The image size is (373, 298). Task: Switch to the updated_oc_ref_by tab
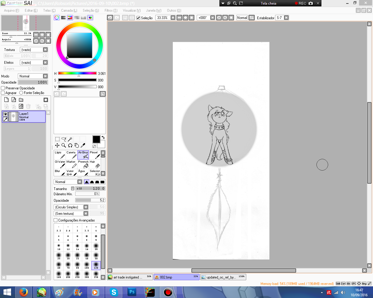223,277
